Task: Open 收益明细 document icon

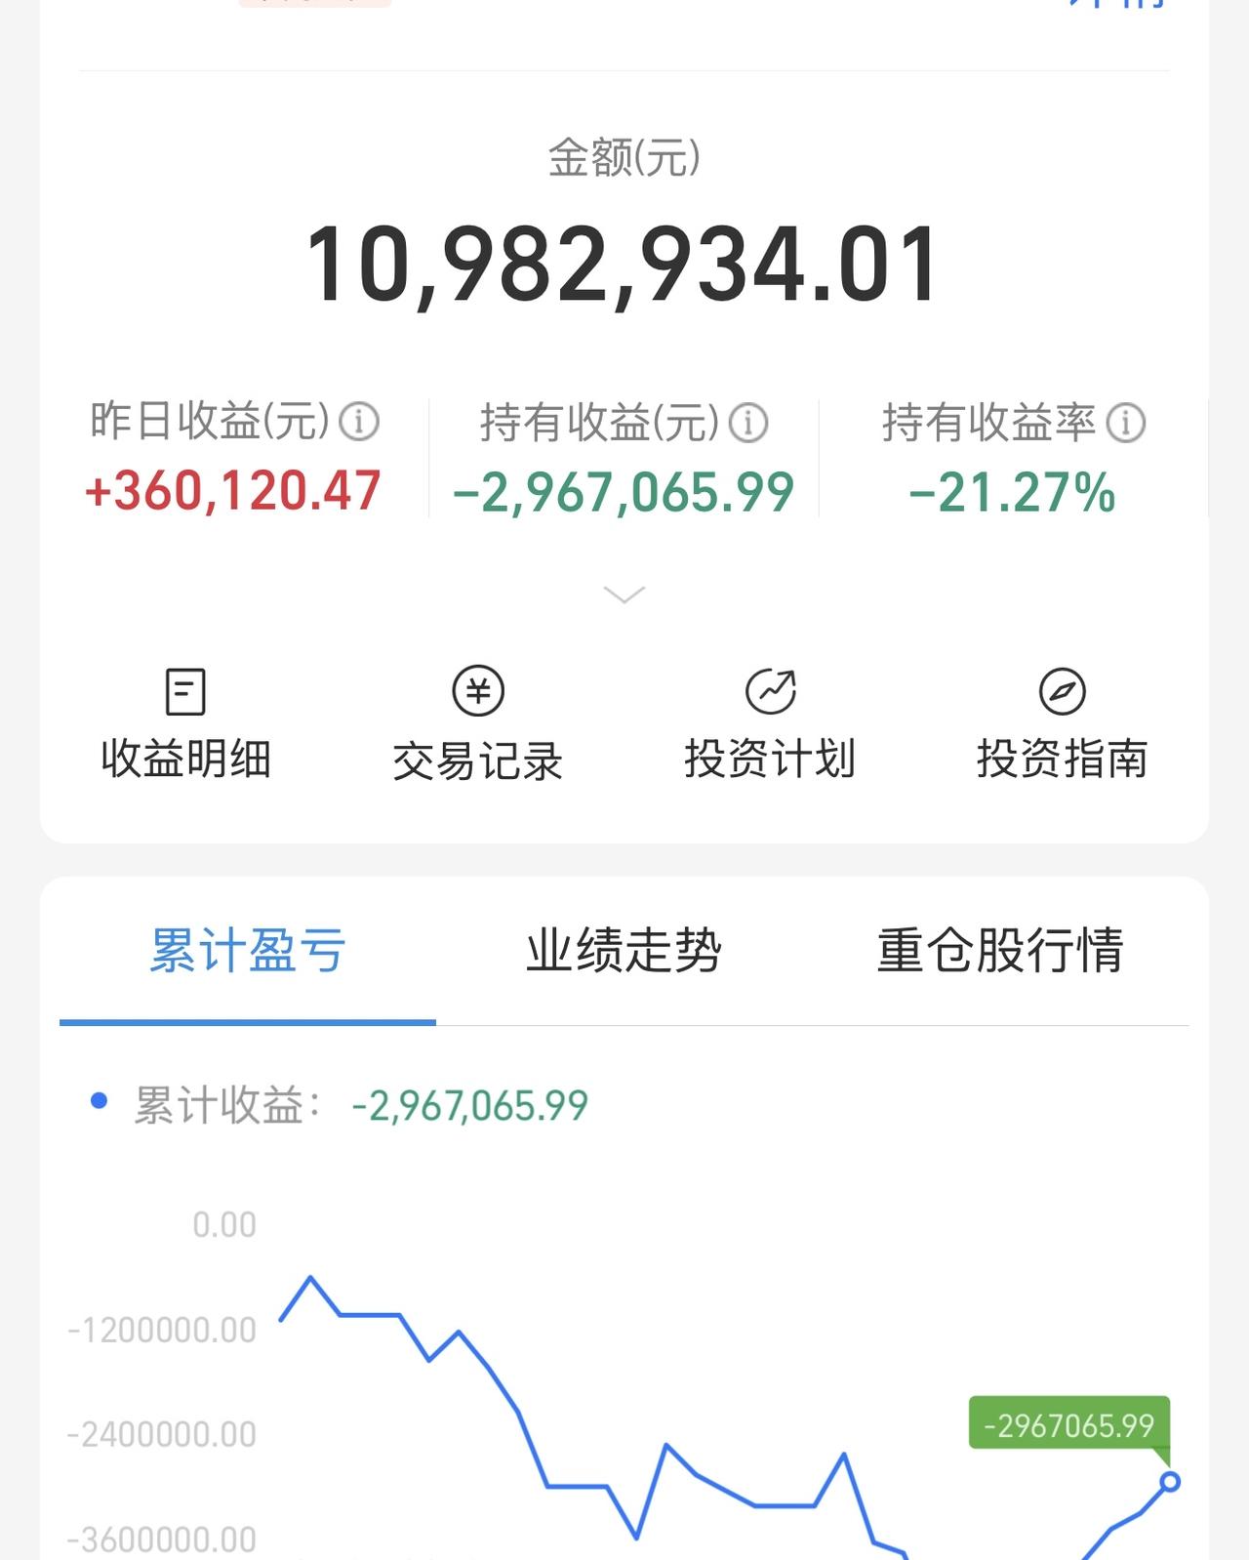Action: pos(185,691)
